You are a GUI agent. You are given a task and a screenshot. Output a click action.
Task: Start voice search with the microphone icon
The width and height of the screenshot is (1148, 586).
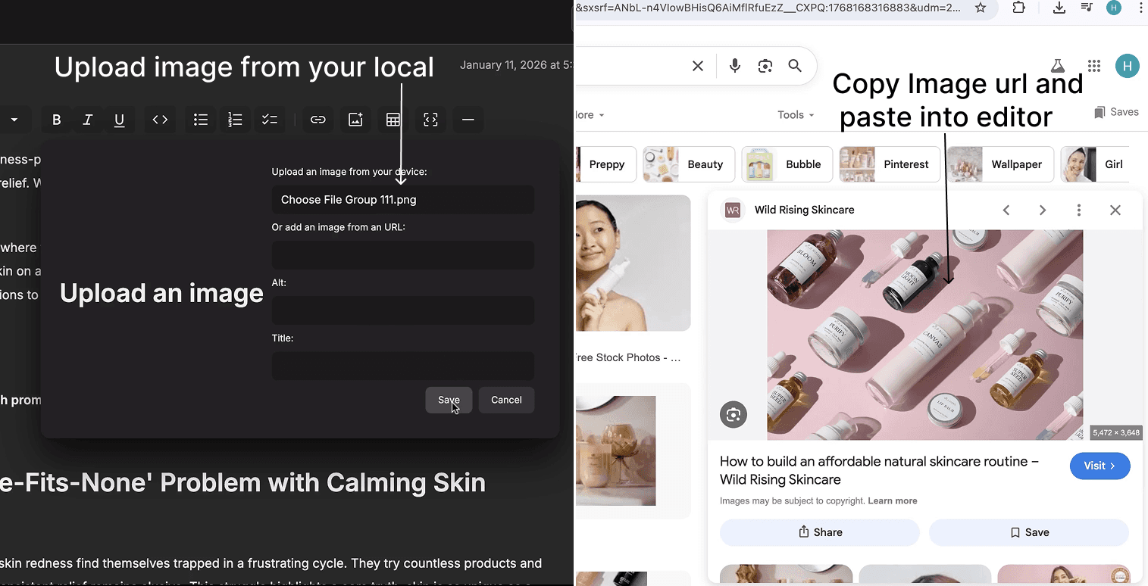coord(734,66)
